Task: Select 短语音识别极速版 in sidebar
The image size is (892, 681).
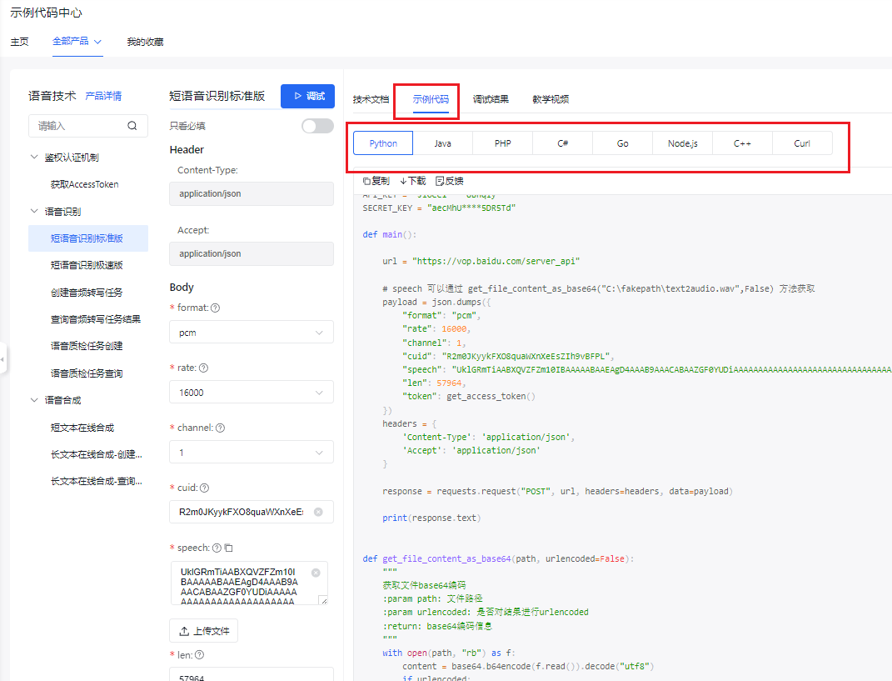Action: click(88, 265)
